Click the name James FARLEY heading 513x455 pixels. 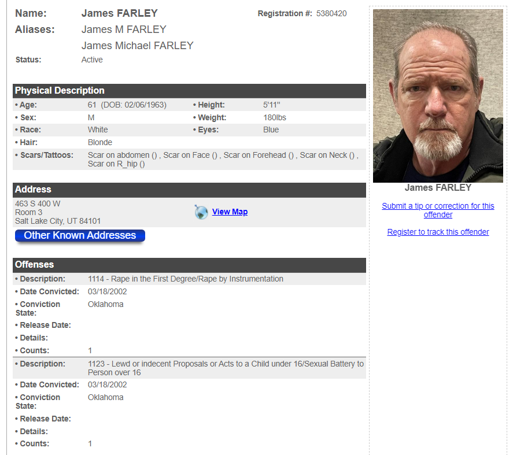coord(119,13)
